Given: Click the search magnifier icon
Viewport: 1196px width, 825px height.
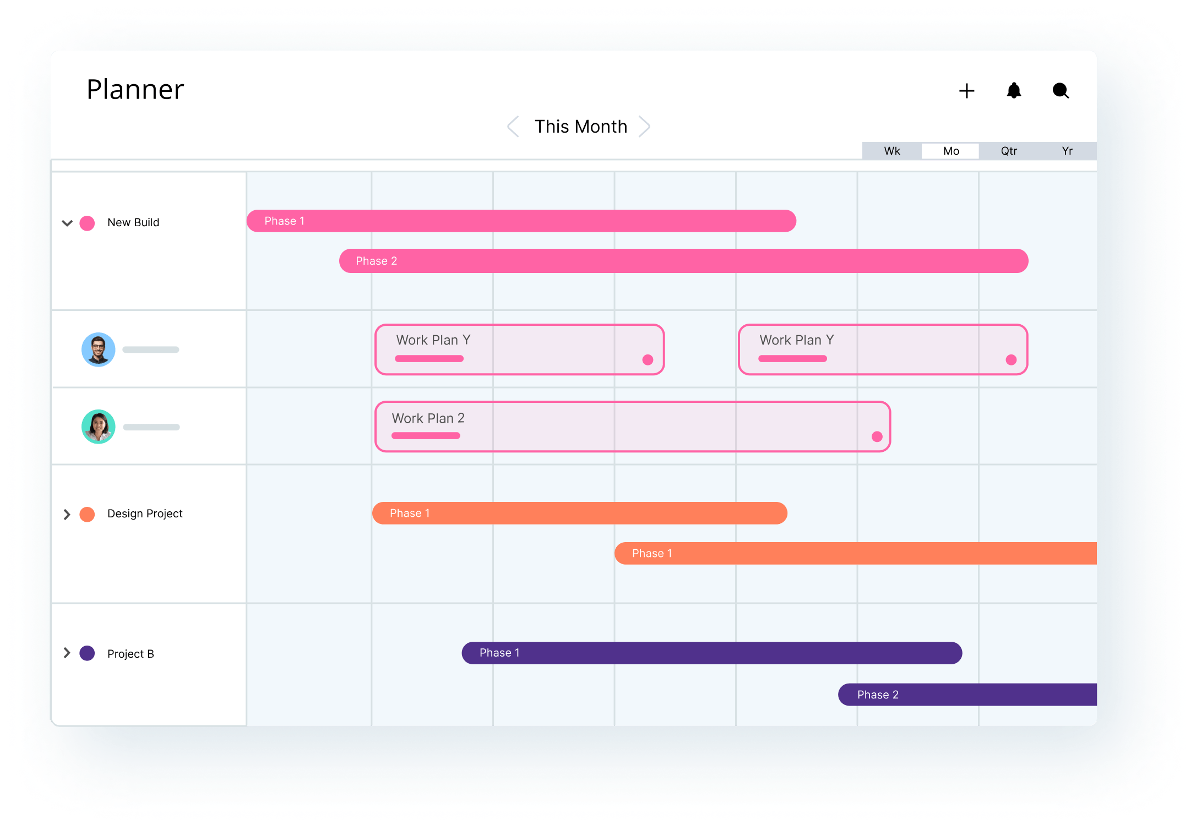Looking at the screenshot, I should tap(1060, 90).
